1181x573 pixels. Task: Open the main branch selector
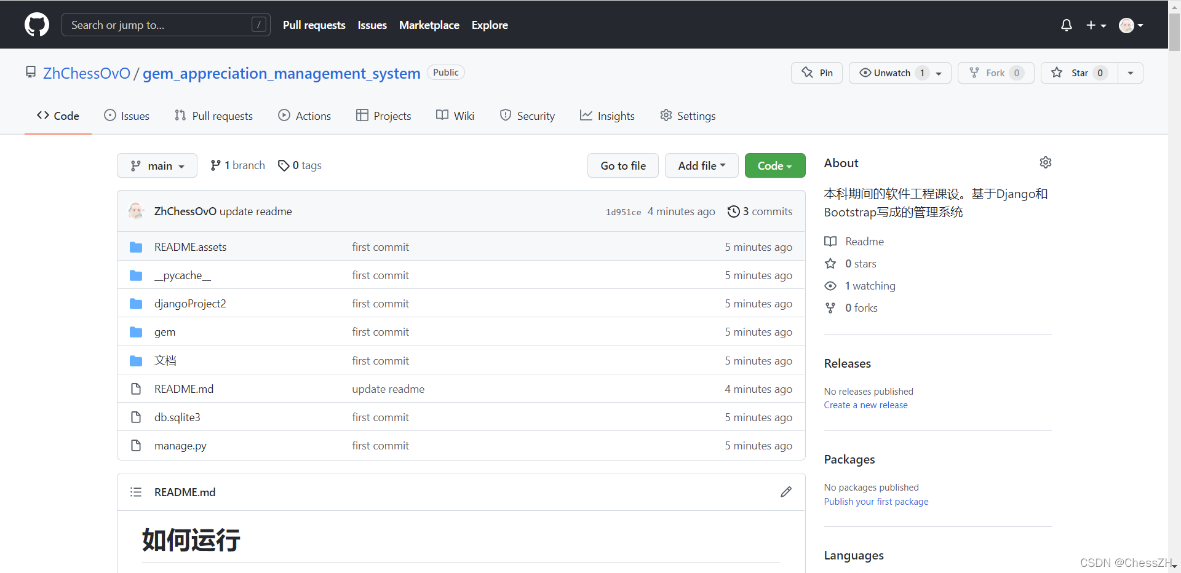point(157,165)
